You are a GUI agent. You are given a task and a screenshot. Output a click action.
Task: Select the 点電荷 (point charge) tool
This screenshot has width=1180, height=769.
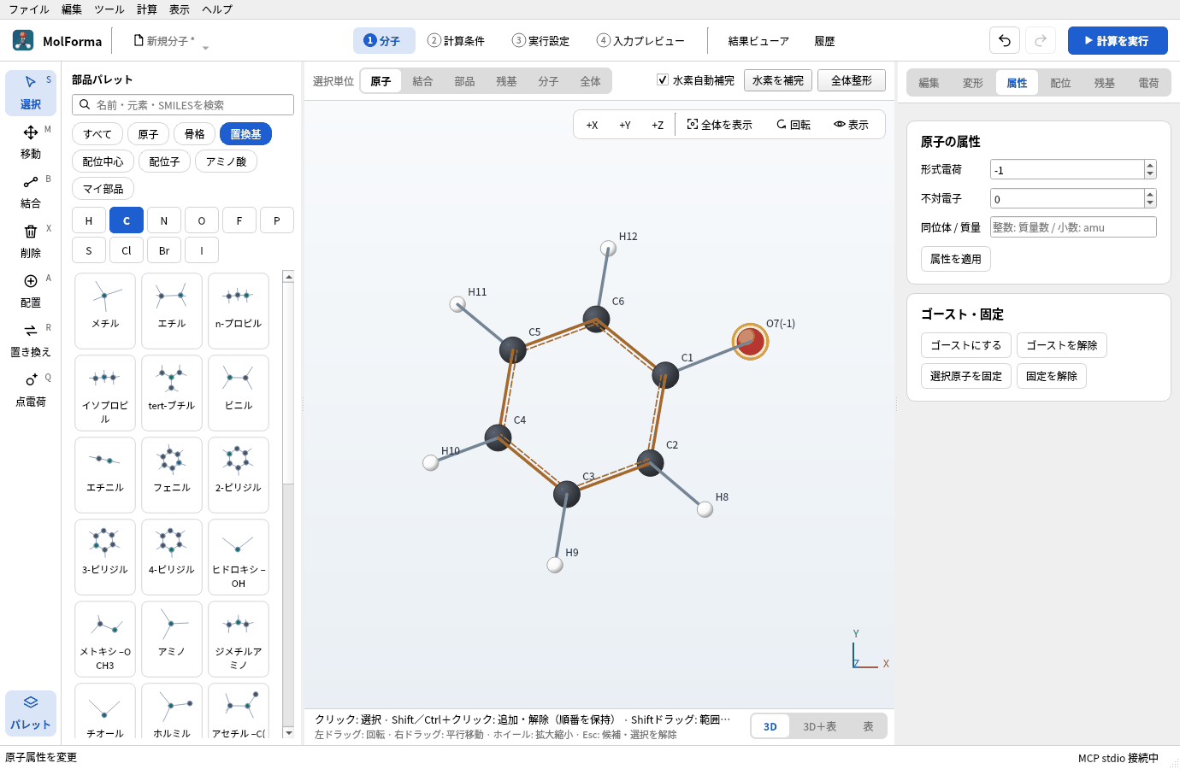(31, 390)
